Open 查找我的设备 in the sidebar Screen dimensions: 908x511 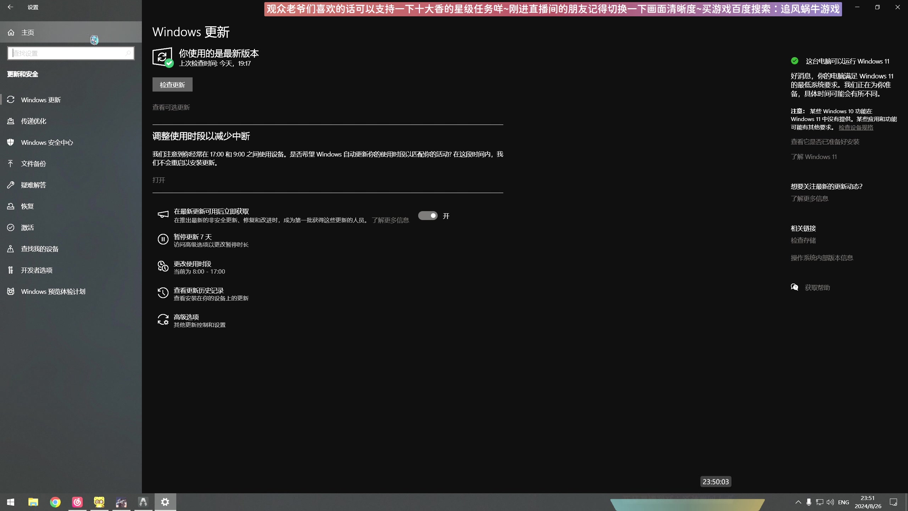coord(71,249)
